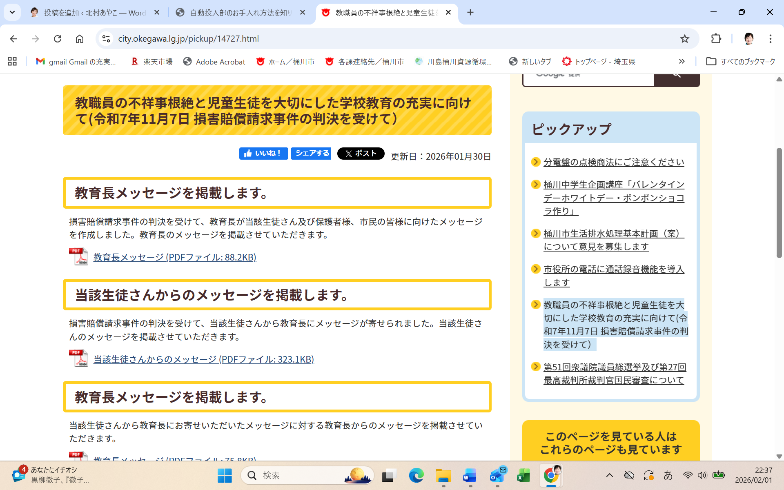Open 分電盤の点検商法にご注意ください pickup link

pyautogui.click(x=613, y=162)
